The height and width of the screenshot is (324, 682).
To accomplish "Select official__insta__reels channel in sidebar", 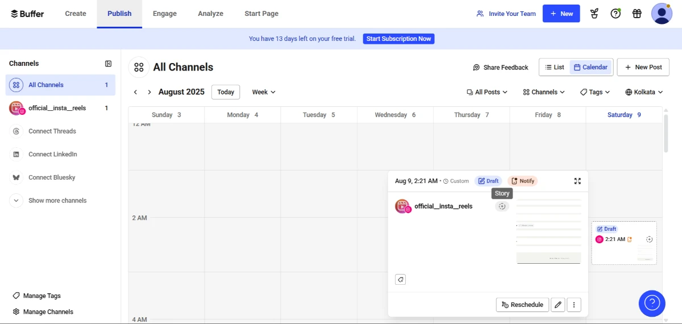I will [x=60, y=108].
